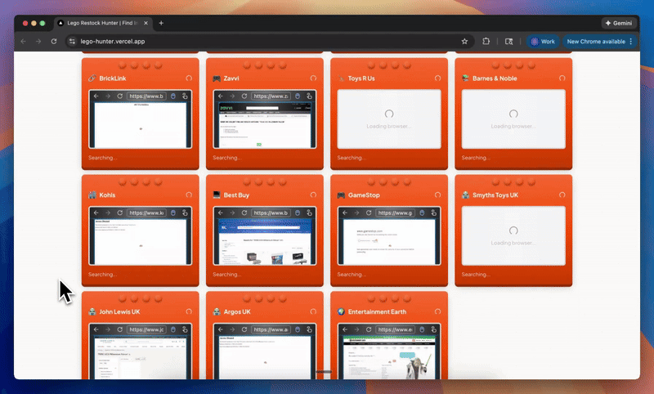
Task: Click the GameStop card title
Action: coord(364,195)
